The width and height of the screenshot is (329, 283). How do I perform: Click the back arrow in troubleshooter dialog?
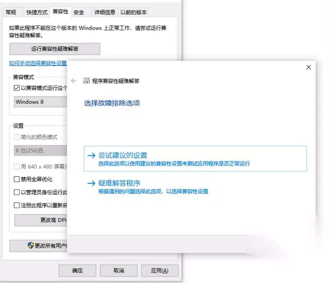point(73,81)
